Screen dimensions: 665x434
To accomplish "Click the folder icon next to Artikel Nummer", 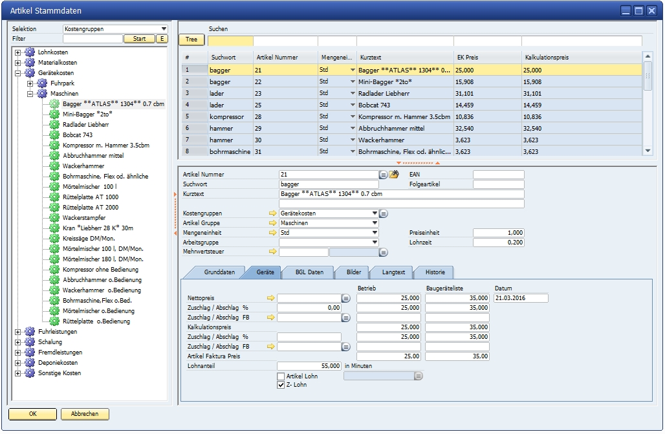I will (393, 175).
